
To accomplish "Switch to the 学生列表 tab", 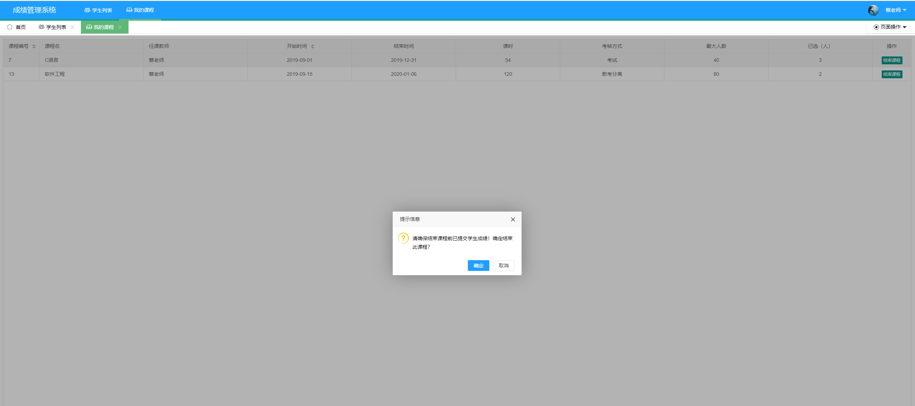I will 56,27.
